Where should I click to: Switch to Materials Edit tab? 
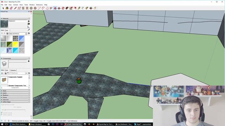7,30
